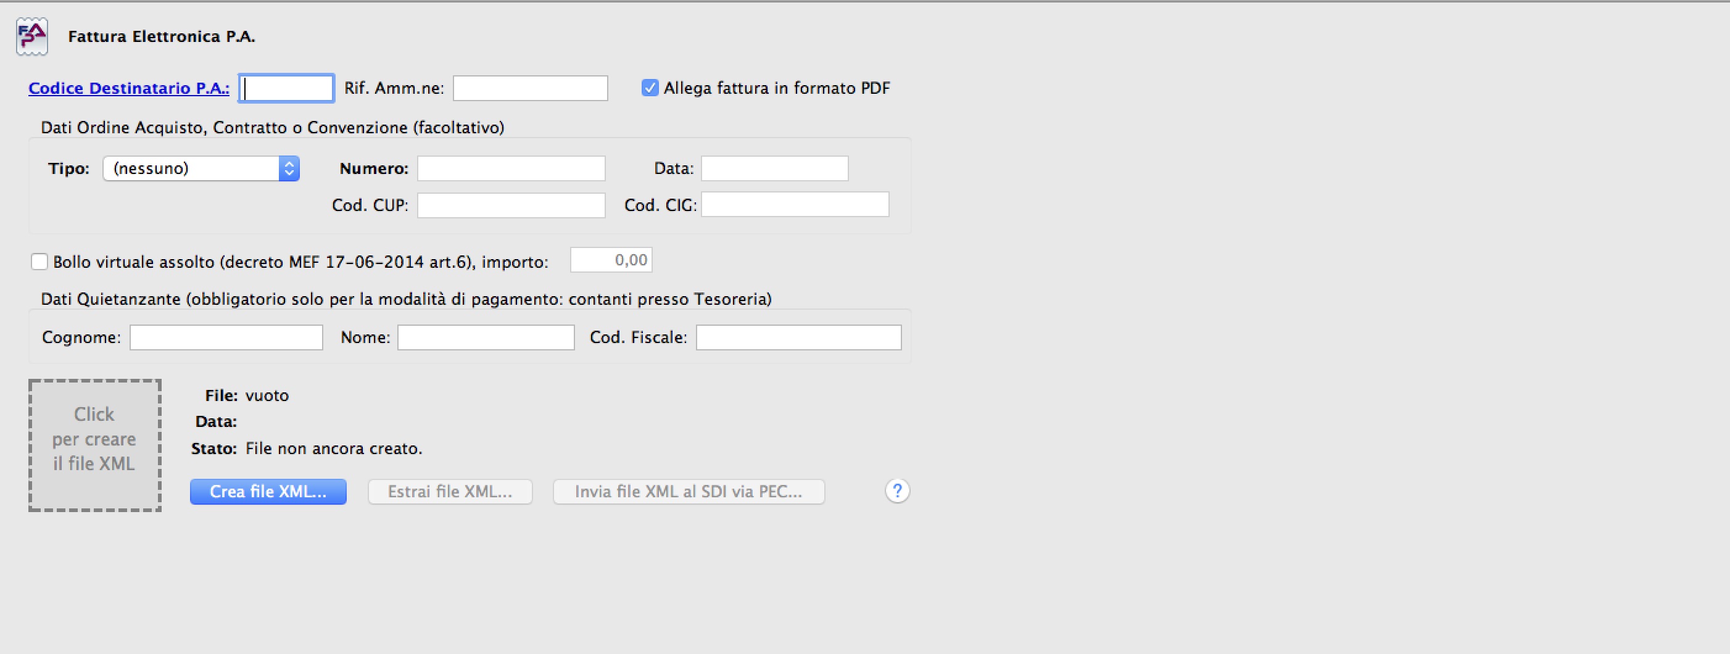The image size is (1730, 654).
Task: Select the Numero order field
Action: point(511,168)
